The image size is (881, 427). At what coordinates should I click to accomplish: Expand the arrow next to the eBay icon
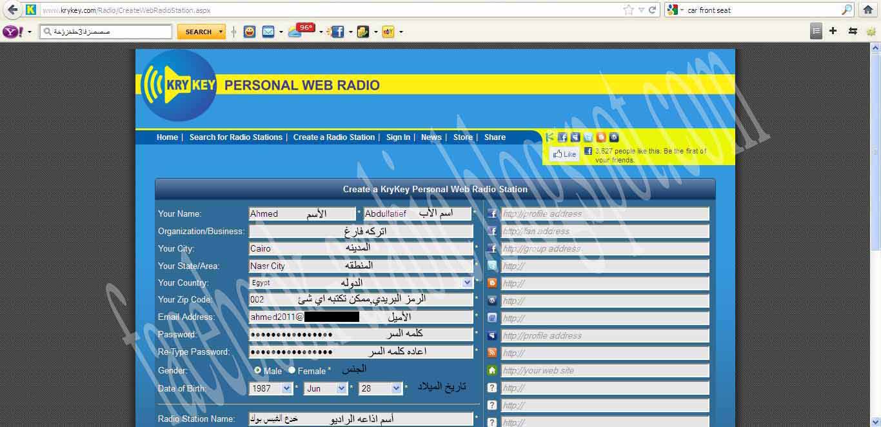click(x=401, y=32)
